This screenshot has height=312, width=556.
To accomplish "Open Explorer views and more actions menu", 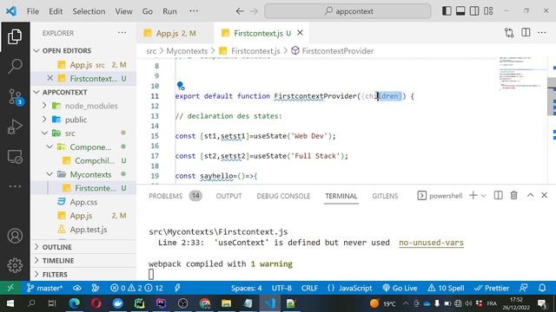I will point(122,33).
